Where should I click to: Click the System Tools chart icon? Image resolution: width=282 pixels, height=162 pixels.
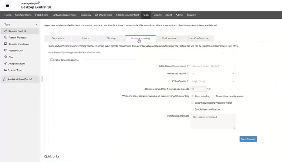coord(6,70)
